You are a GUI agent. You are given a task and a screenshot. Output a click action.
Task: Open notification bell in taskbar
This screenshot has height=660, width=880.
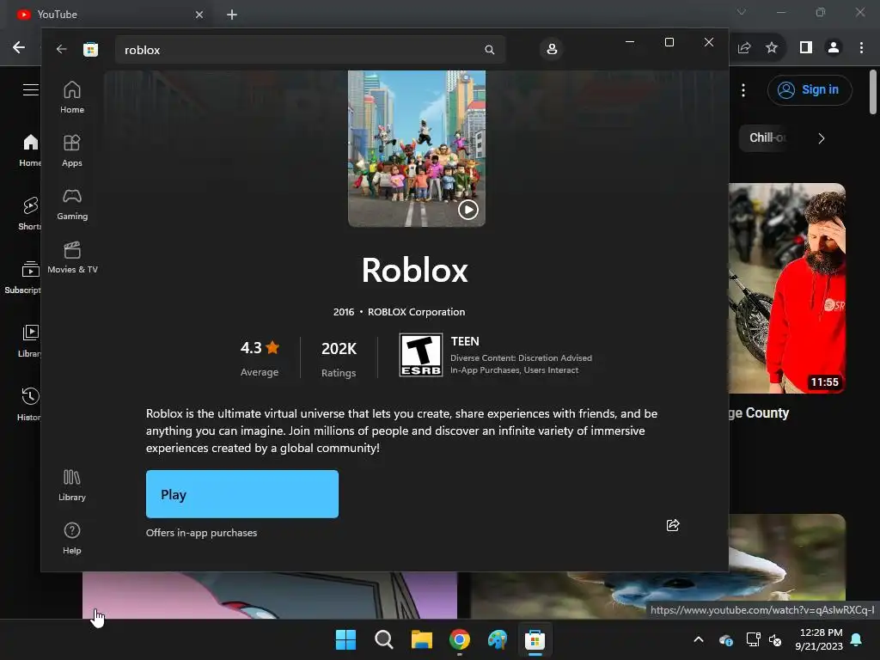[857, 639]
